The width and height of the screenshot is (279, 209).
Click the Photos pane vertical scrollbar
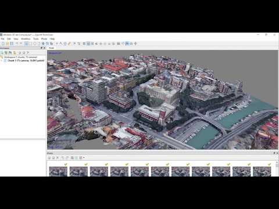pos(277,168)
